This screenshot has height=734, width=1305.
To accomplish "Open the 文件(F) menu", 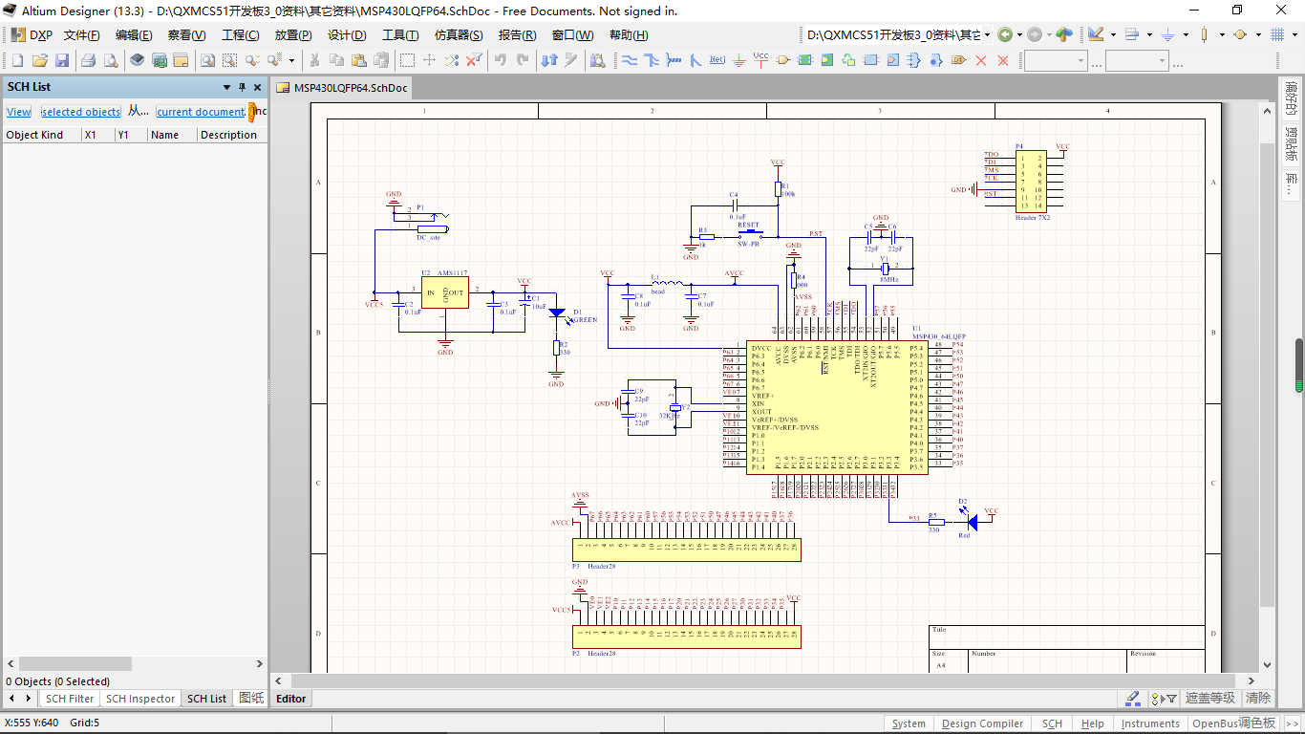I will (82, 34).
